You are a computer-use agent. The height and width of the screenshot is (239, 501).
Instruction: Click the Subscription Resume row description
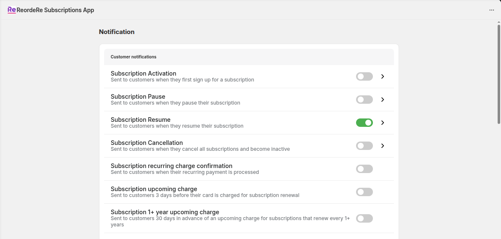177,126
